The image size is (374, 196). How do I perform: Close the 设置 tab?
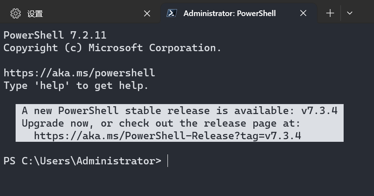click(x=147, y=13)
